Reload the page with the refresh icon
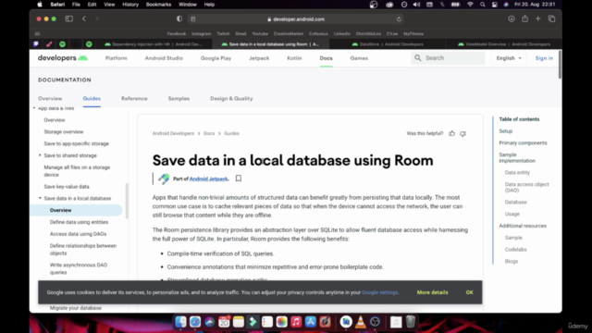 [399, 18]
